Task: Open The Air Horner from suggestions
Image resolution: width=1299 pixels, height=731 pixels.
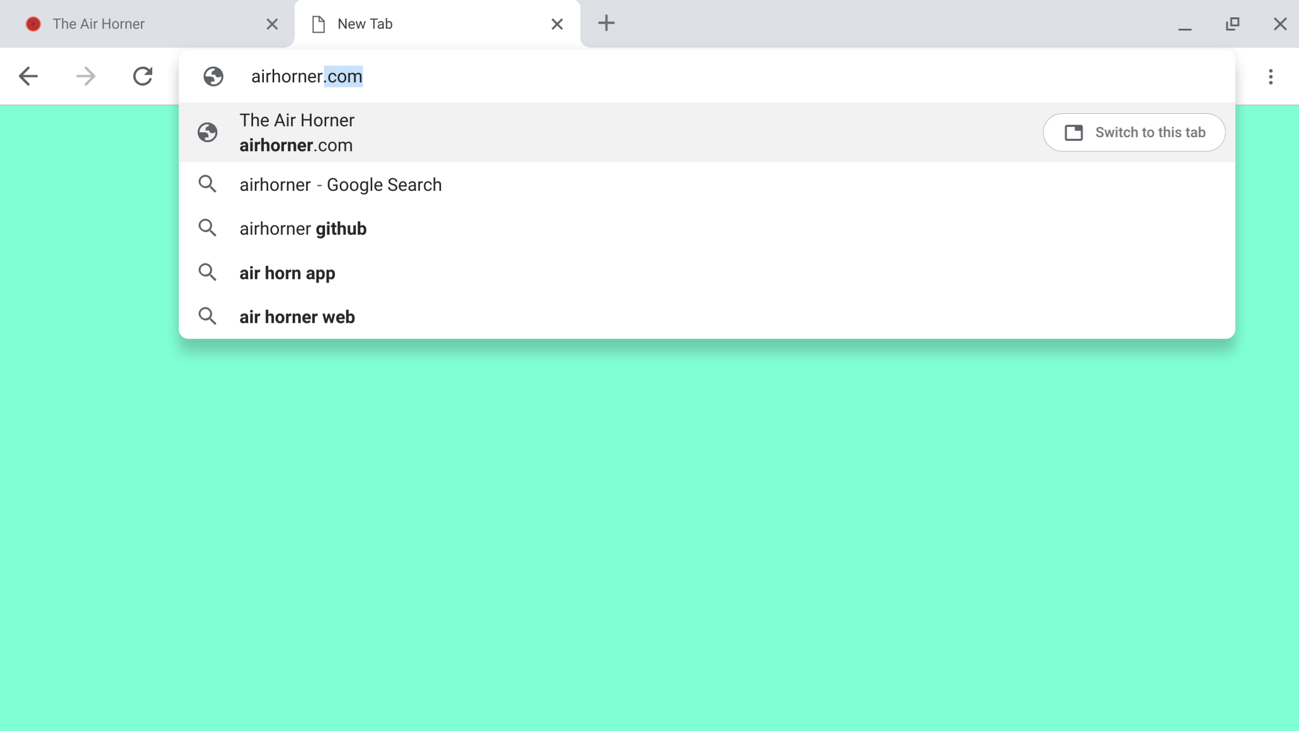Action: point(296,132)
